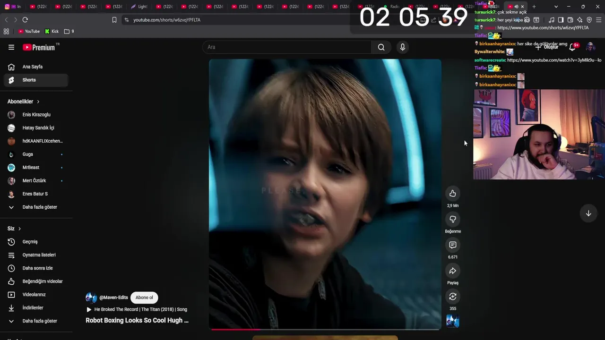Open the sound thumbnail below remix
The height and width of the screenshot is (340, 605).
tap(453, 322)
